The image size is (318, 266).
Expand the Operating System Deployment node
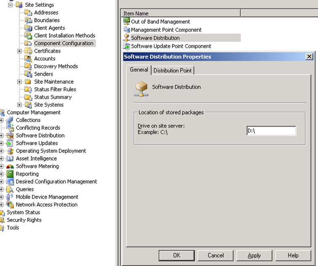(1, 151)
